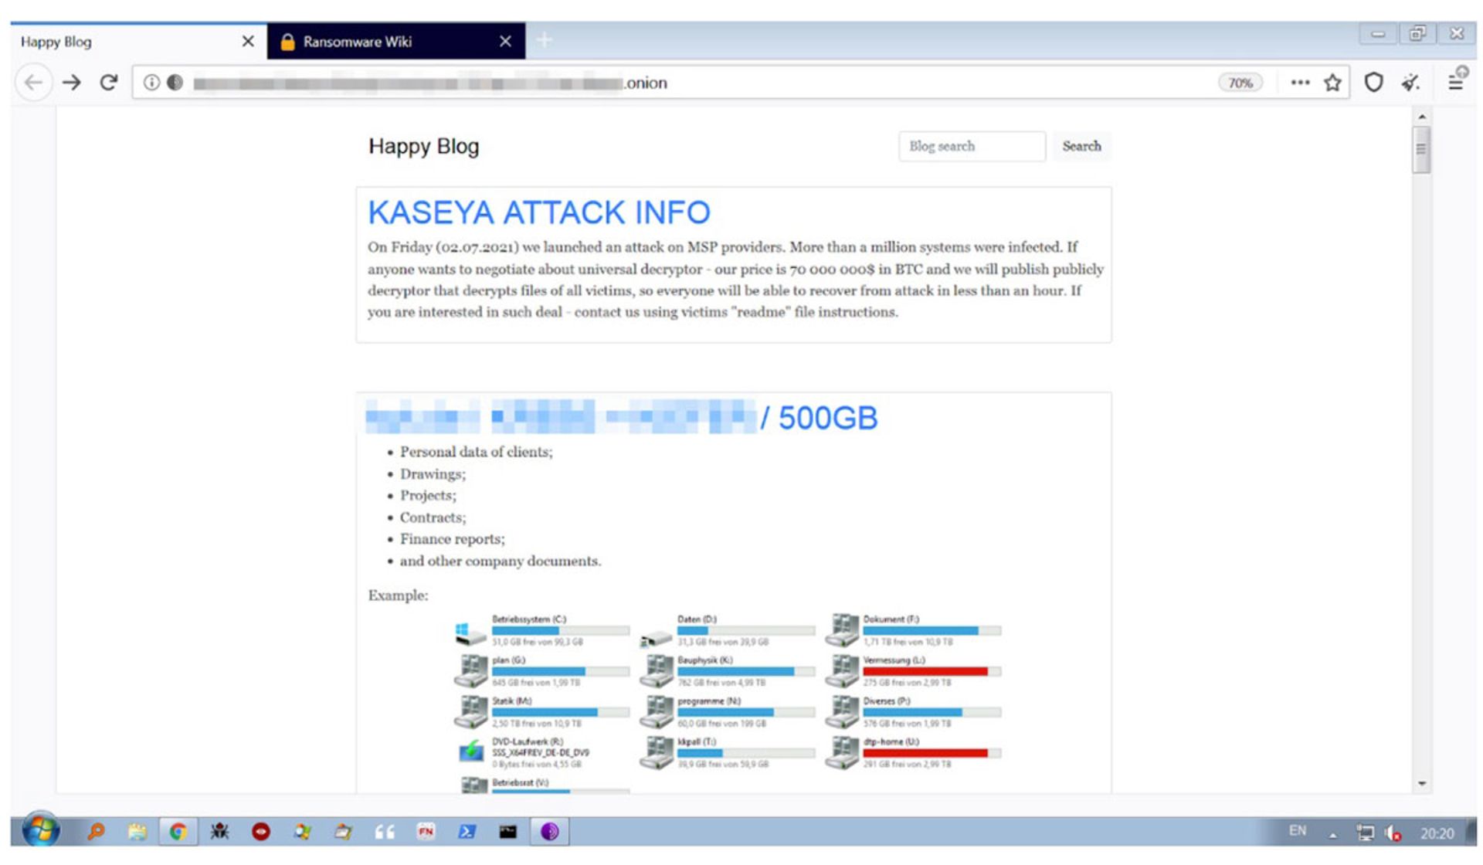Open the KASEYA ATTACK INFO post link
This screenshot has height=865, width=1483.
pyautogui.click(x=538, y=212)
